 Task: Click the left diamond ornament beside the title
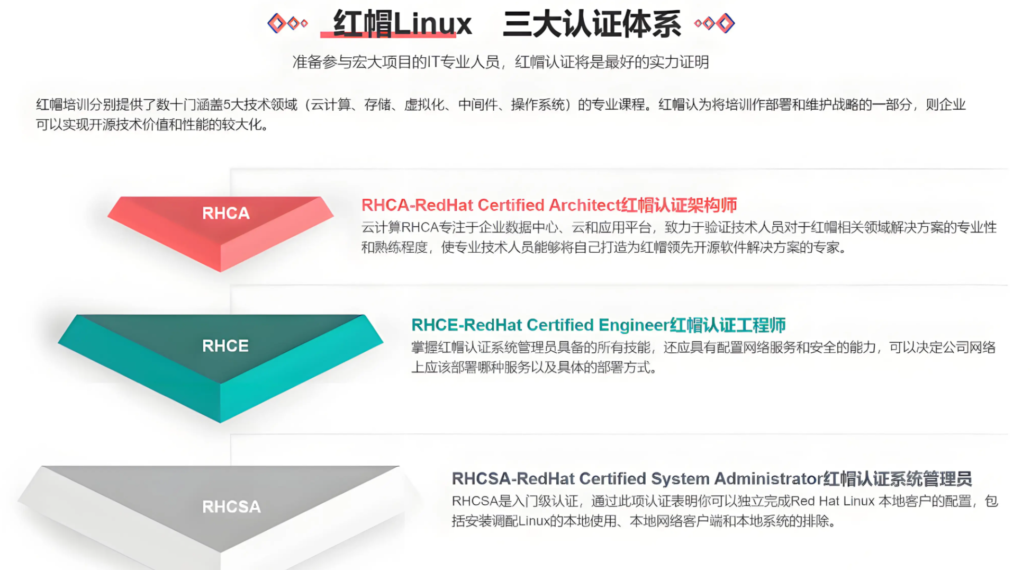[x=287, y=23]
